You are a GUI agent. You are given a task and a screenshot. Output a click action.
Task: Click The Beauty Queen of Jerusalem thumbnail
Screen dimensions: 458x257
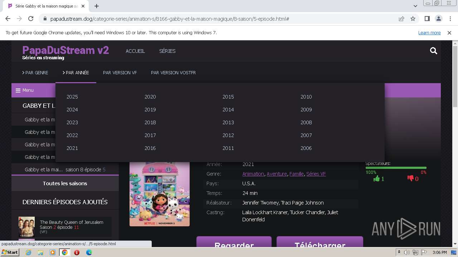tap(27, 227)
